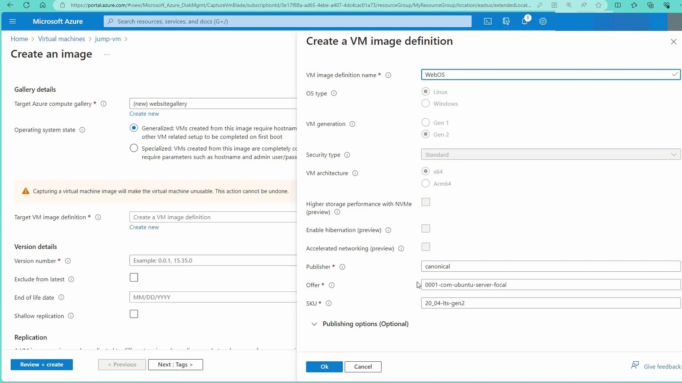The width and height of the screenshot is (682, 383).
Task: Focus the Azure search resources box
Action: pyautogui.click(x=287, y=21)
